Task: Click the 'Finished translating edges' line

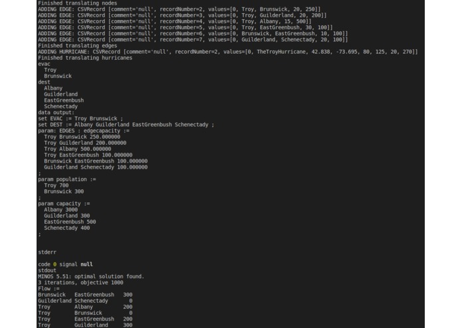Action: coord(78,46)
